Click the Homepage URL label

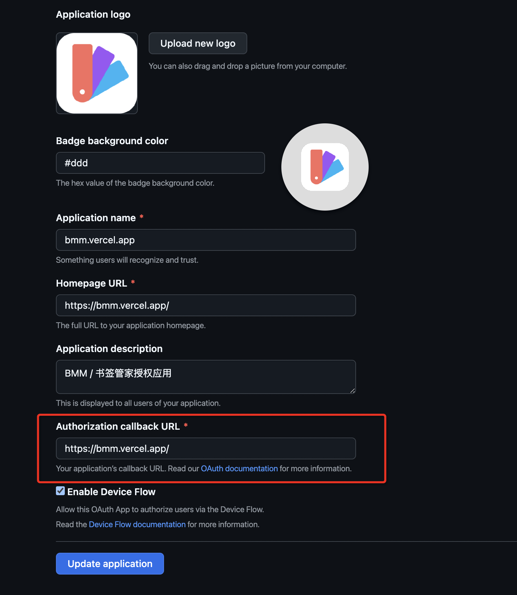[91, 283]
